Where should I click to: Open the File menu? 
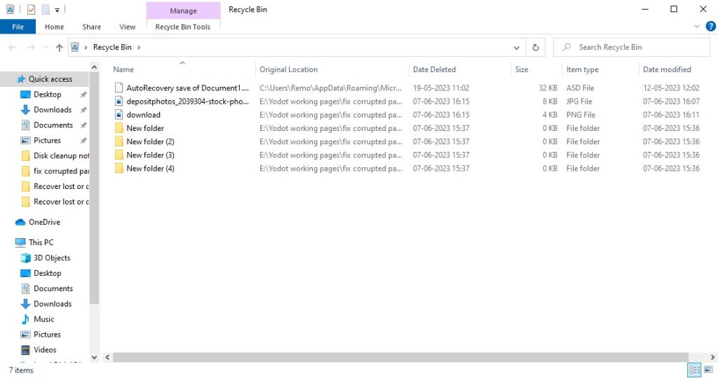18,27
